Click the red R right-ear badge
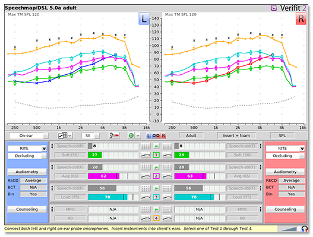The image size is (313, 237). 301,18
